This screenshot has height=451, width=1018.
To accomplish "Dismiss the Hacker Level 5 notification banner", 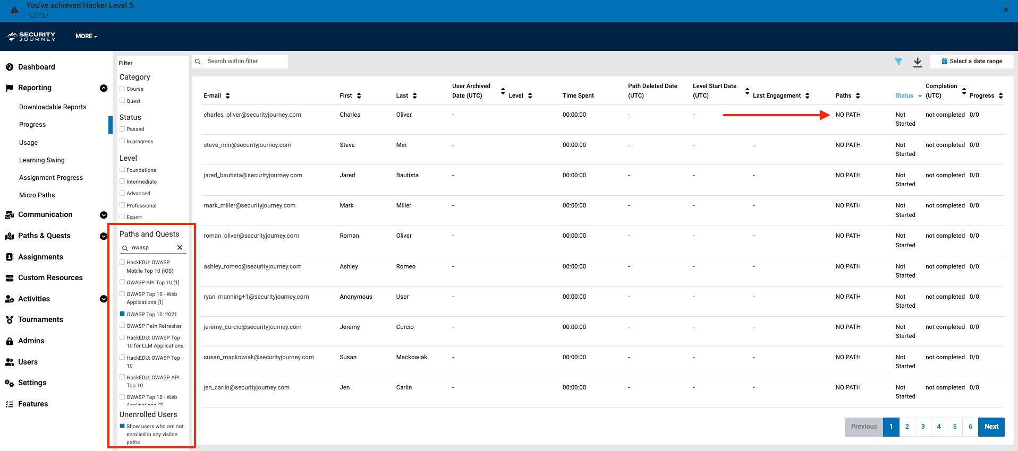I will coord(1005,10).
